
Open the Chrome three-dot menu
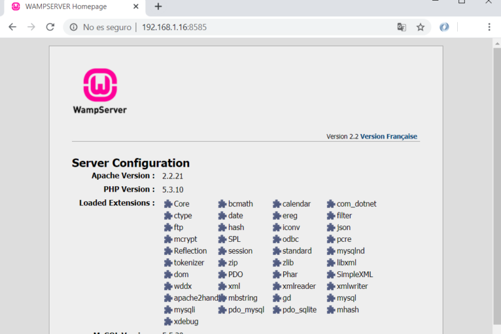pos(489,27)
